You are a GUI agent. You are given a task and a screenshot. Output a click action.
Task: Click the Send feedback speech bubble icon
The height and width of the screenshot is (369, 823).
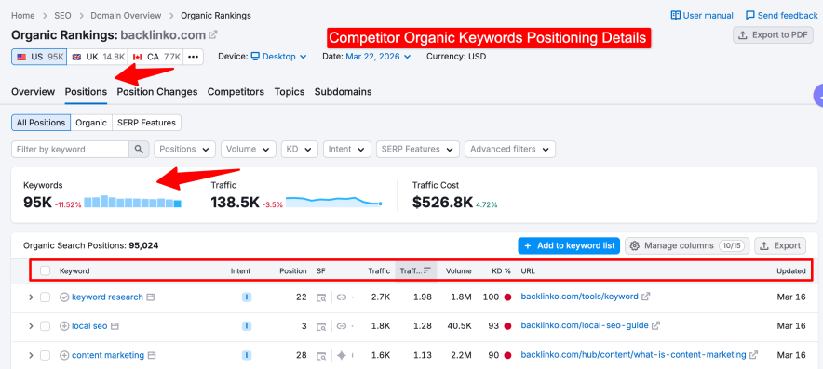750,15
